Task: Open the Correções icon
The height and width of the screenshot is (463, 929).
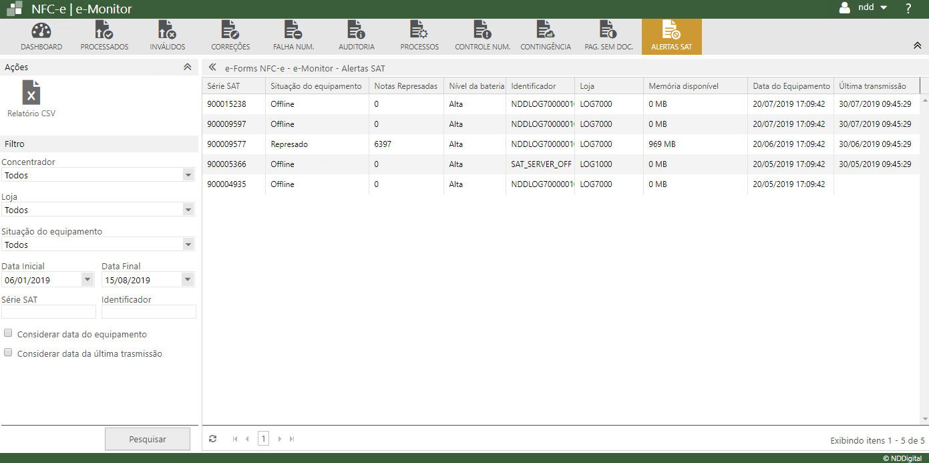Action: (230, 31)
